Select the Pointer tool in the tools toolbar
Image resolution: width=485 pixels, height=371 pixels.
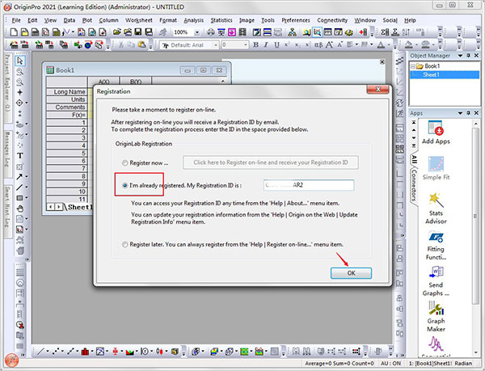click(x=20, y=61)
